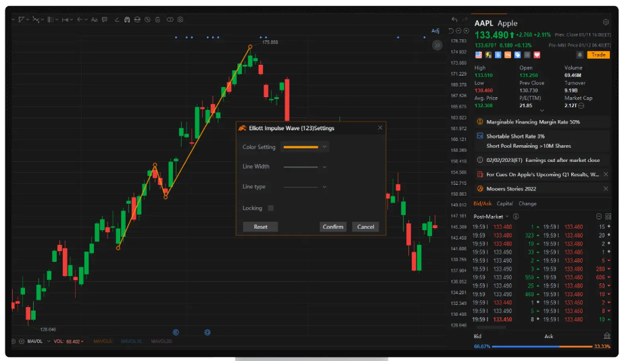Open the drawing layers icon

(x=137, y=20)
